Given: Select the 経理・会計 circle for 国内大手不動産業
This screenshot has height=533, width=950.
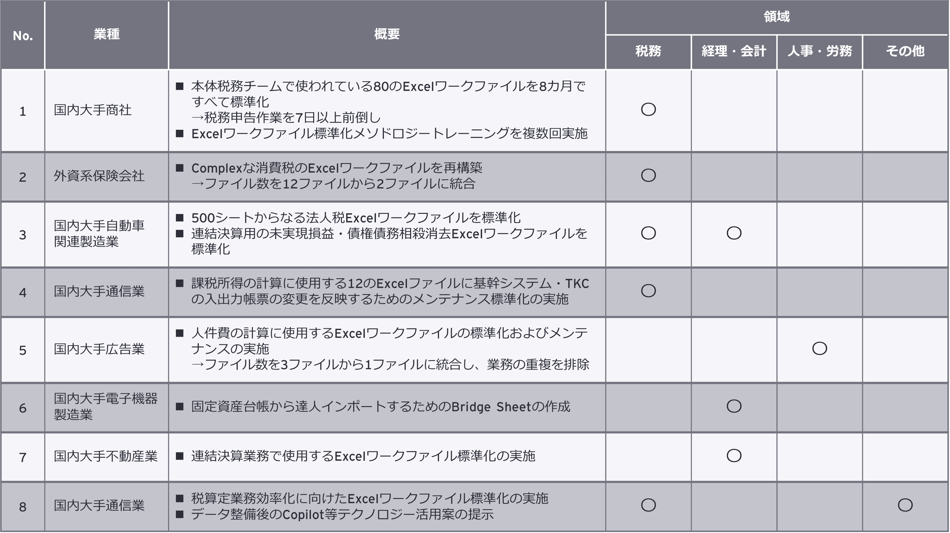Looking at the screenshot, I should point(734,456).
